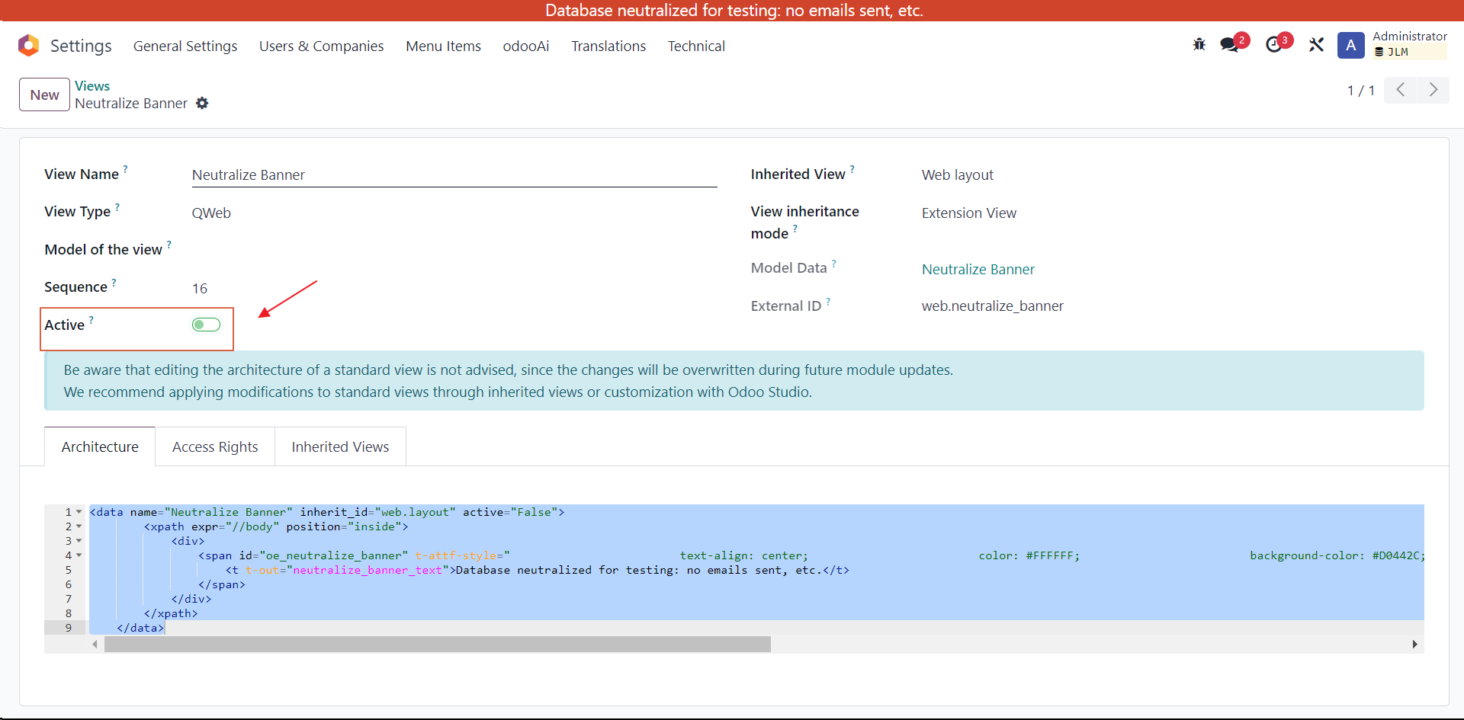Image resolution: width=1464 pixels, height=720 pixels.
Task: Open the Users & Companies menu
Action: click(322, 46)
